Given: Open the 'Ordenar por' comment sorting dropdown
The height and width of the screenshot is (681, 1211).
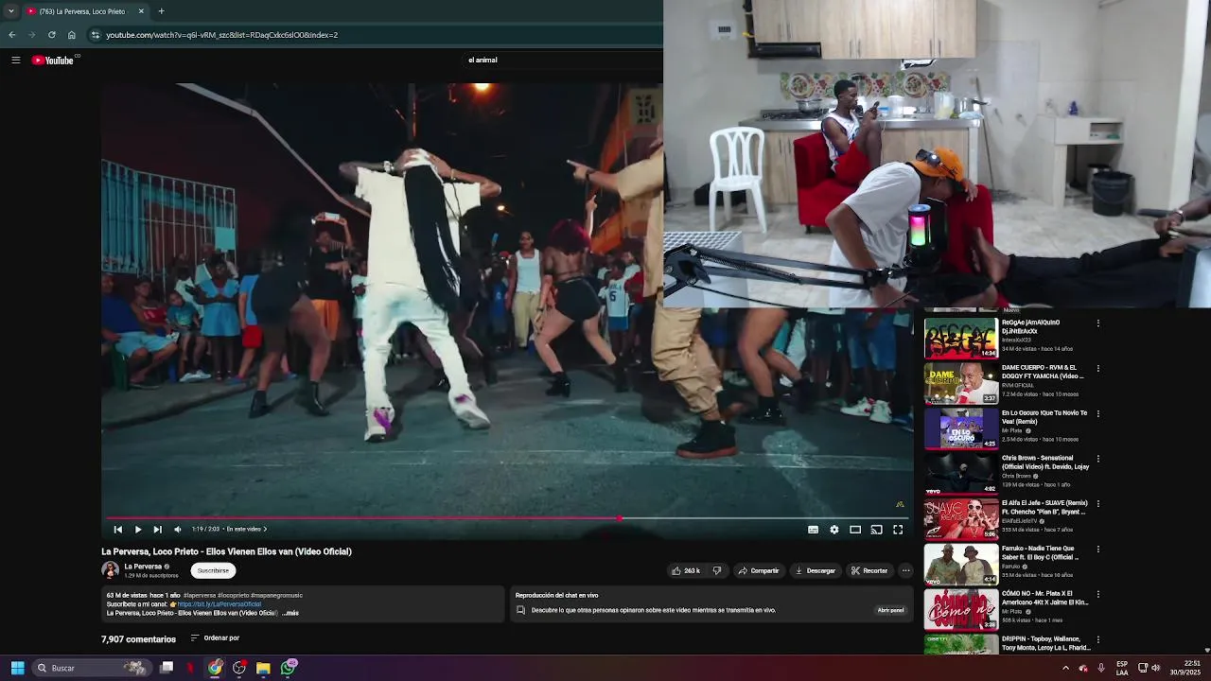Looking at the screenshot, I should pyautogui.click(x=215, y=638).
